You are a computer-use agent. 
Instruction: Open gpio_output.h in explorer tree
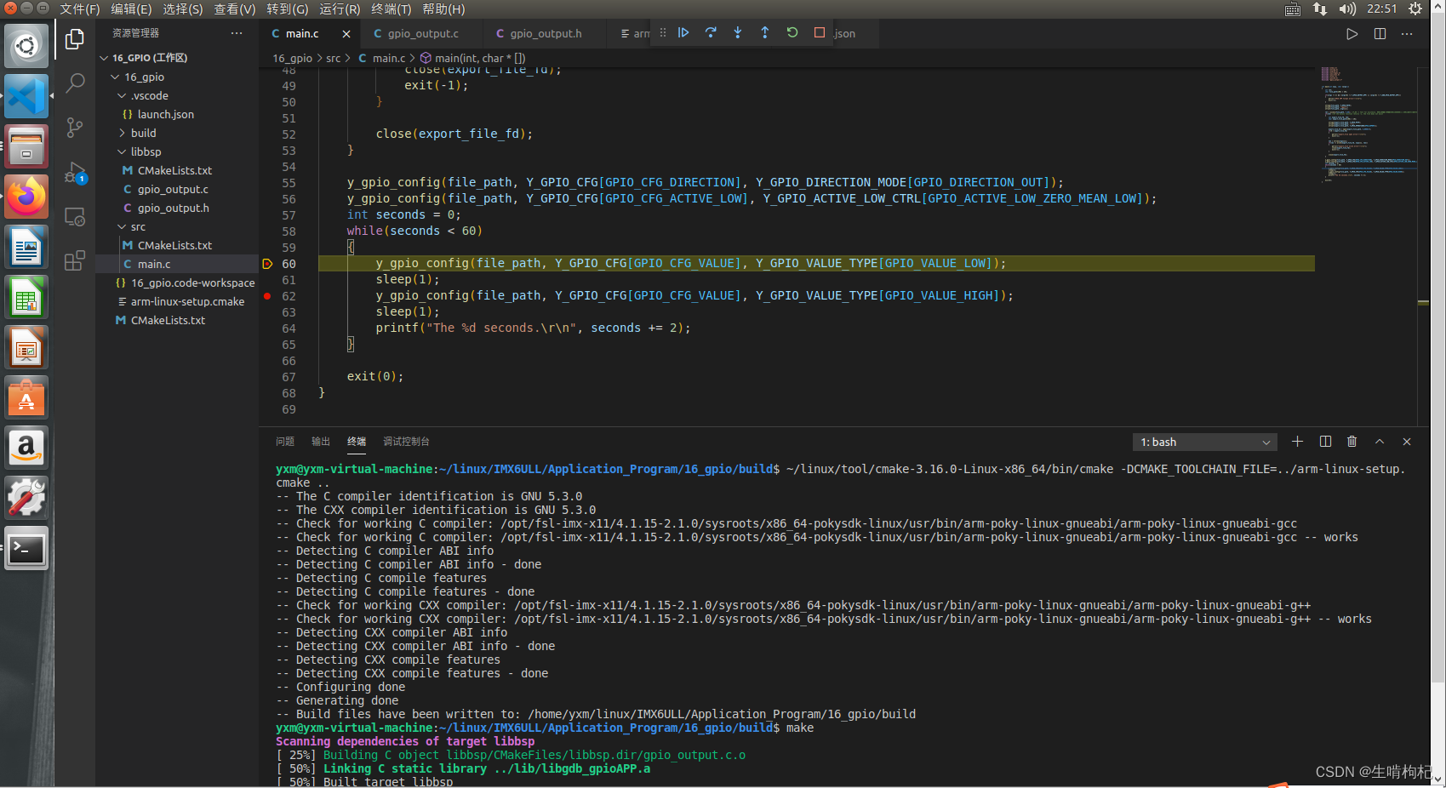point(173,208)
